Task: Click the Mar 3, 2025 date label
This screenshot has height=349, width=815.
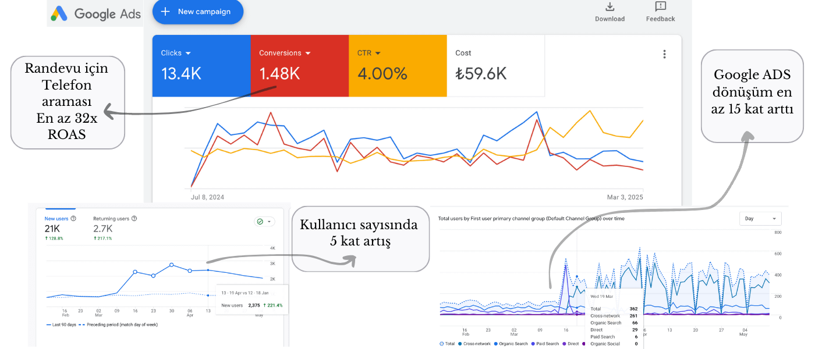Action: pos(625,197)
